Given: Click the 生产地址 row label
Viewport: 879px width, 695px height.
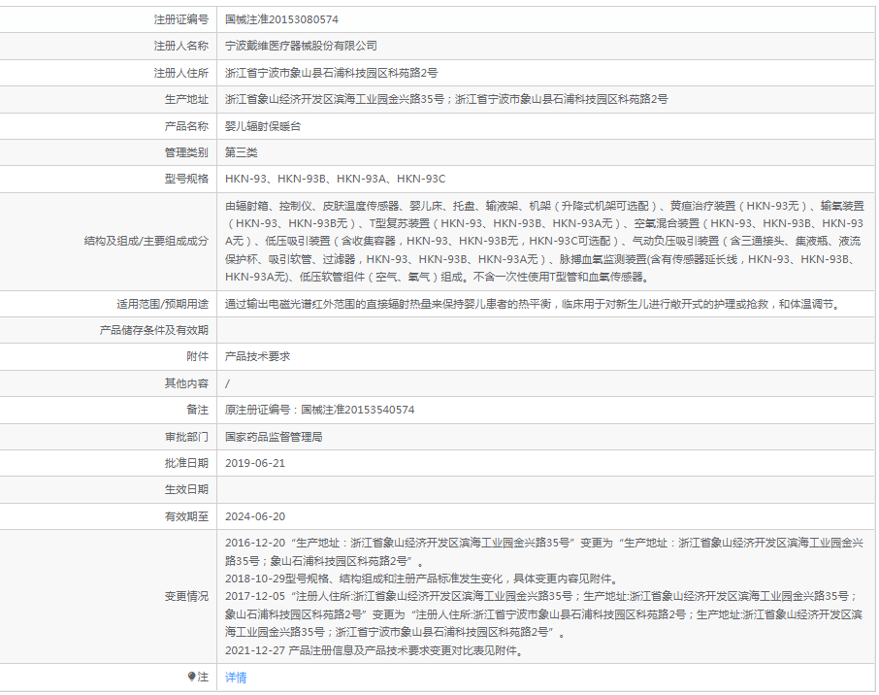Looking at the screenshot, I should tap(186, 99).
